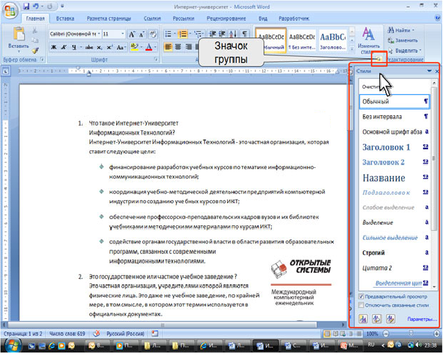Apply Строгий style from Styles pane
444x355 pixels.
[395, 253]
